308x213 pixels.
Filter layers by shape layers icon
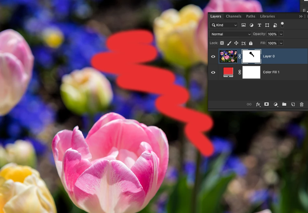(267, 25)
